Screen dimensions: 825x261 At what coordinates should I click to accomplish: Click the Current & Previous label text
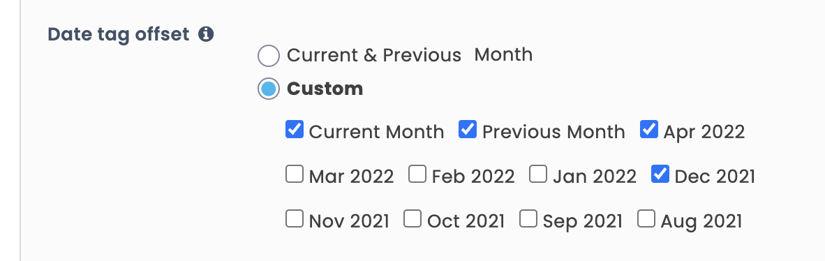coord(374,55)
